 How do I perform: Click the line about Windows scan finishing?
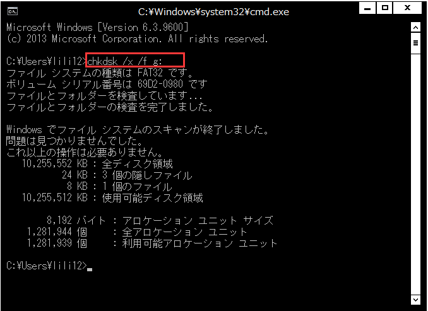tap(138, 129)
